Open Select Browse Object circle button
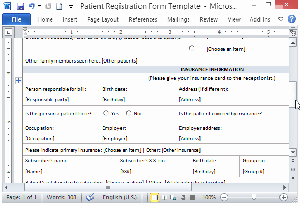Screen dimensions: 300x206 (x=293, y=169)
